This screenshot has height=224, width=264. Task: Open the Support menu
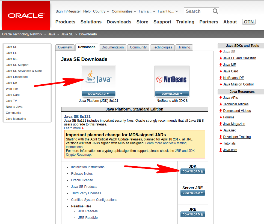pyautogui.click(x=162, y=22)
